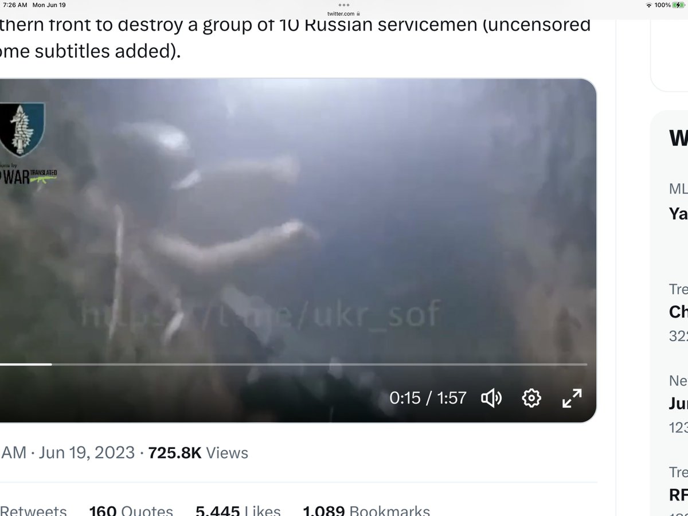
Task: Open the 5,445 Likes list
Action: pyautogui.click(x=238, y=511)
